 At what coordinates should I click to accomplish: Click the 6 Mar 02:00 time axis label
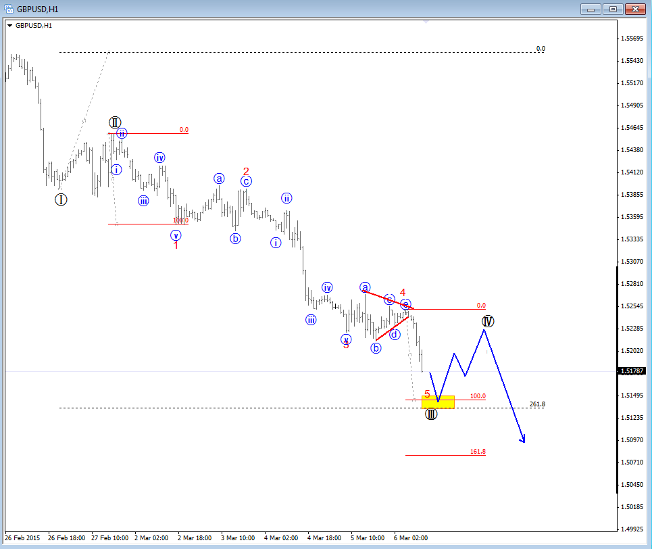[x=410, y=538]
